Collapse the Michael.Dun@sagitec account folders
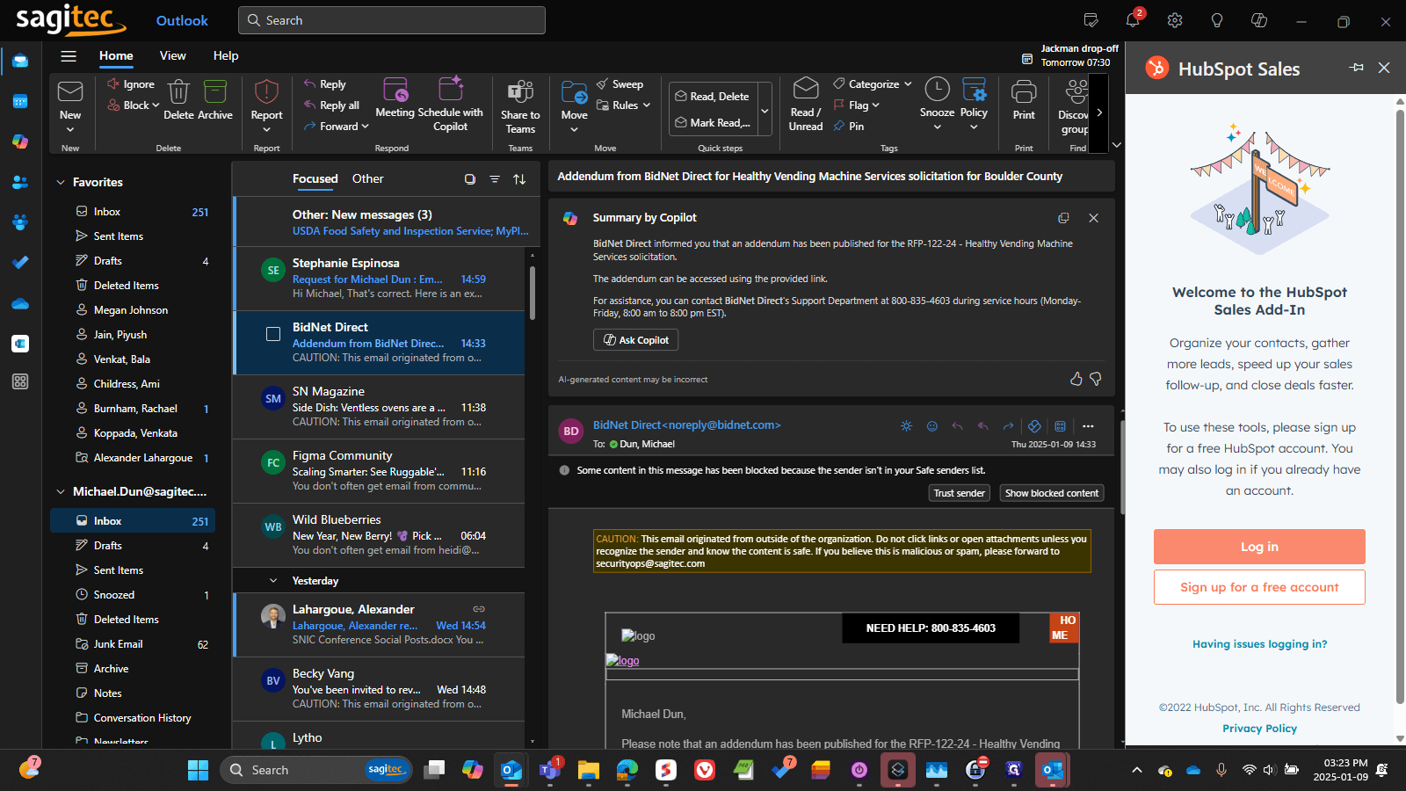Image resolution: width=1406 pixels, height=791 pixels. (x=61, y=492)
